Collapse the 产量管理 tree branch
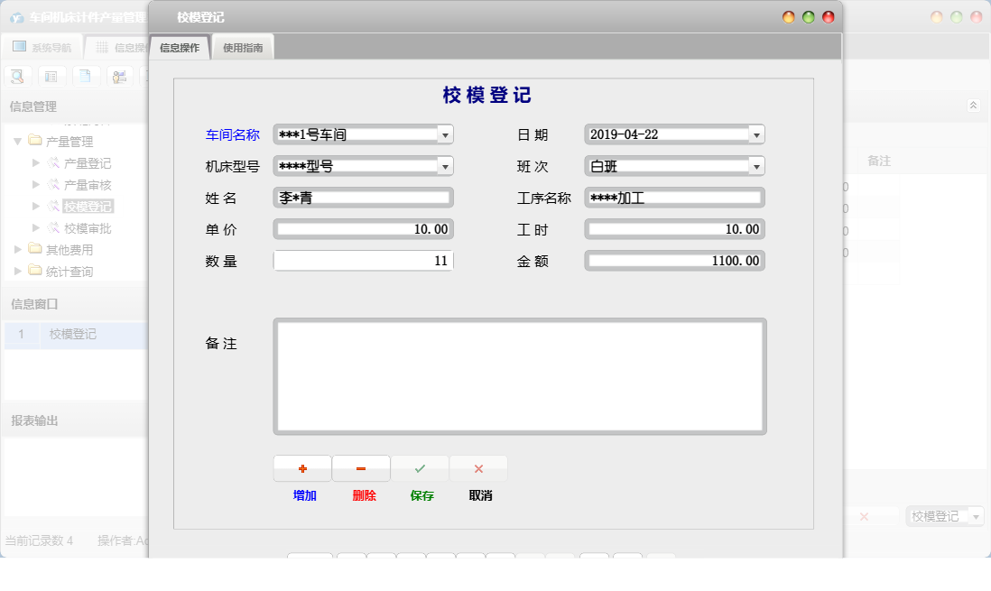This screenshot has height=591, width=991. [18, 141]
